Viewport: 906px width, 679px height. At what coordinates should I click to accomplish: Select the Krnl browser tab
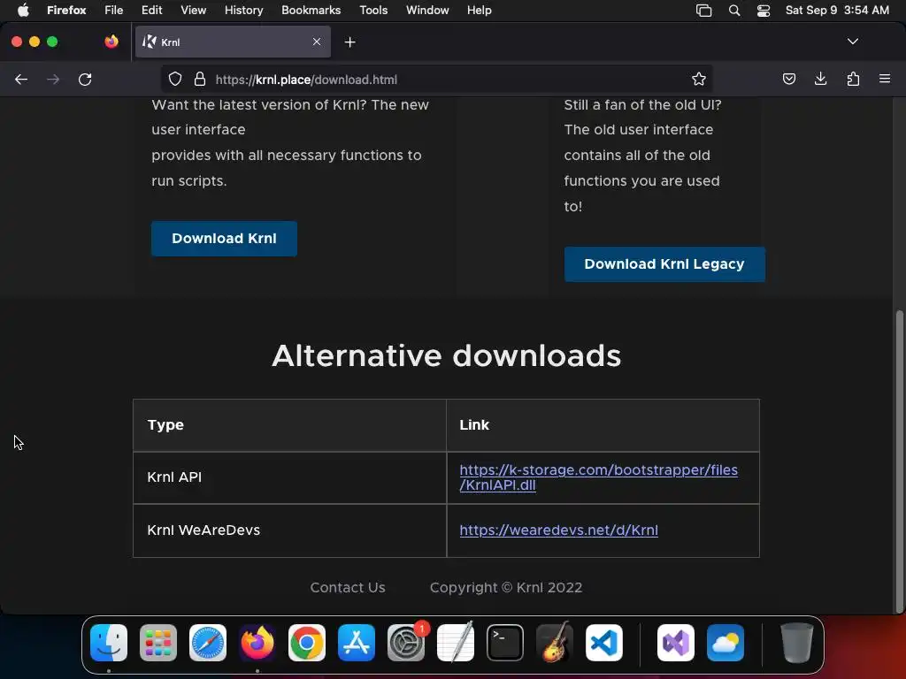[x=233, y=42]
